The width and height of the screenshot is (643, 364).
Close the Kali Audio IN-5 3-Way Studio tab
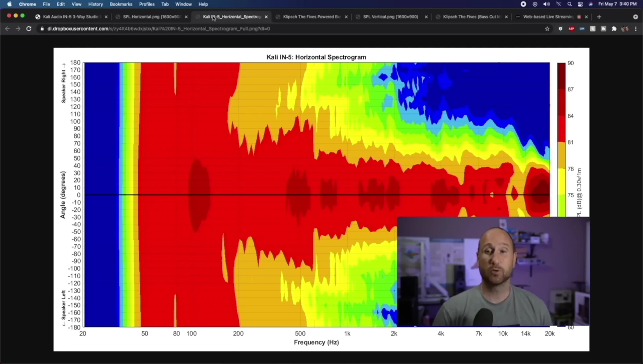click(106, 17)
